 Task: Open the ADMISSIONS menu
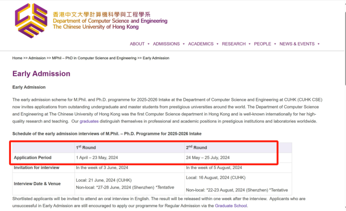click(x=166, y=44)
